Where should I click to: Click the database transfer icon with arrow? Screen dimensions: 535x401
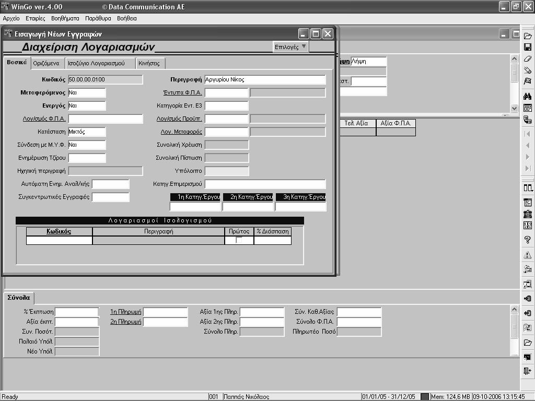pos(528,120)
